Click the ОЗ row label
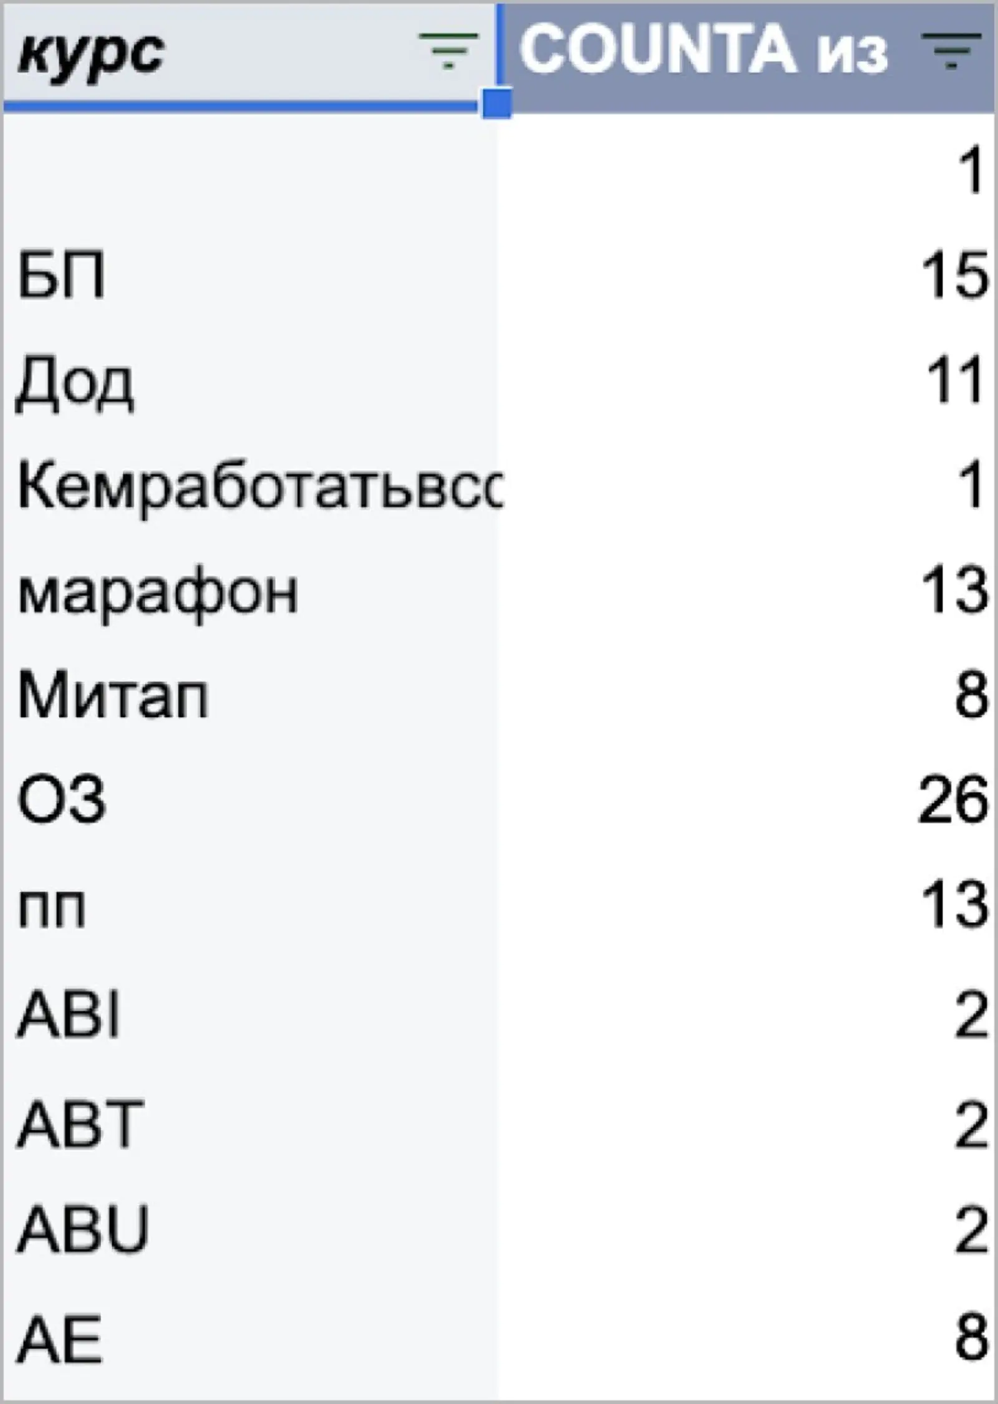Image resolution: width=998 pixels, height=1404 pixels. (x=249, y=800)
